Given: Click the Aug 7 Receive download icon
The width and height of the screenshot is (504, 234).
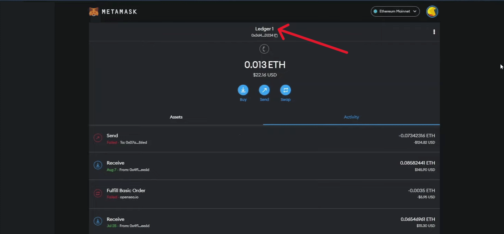Looking at the screenshot, I should click(x=98, y=165).
